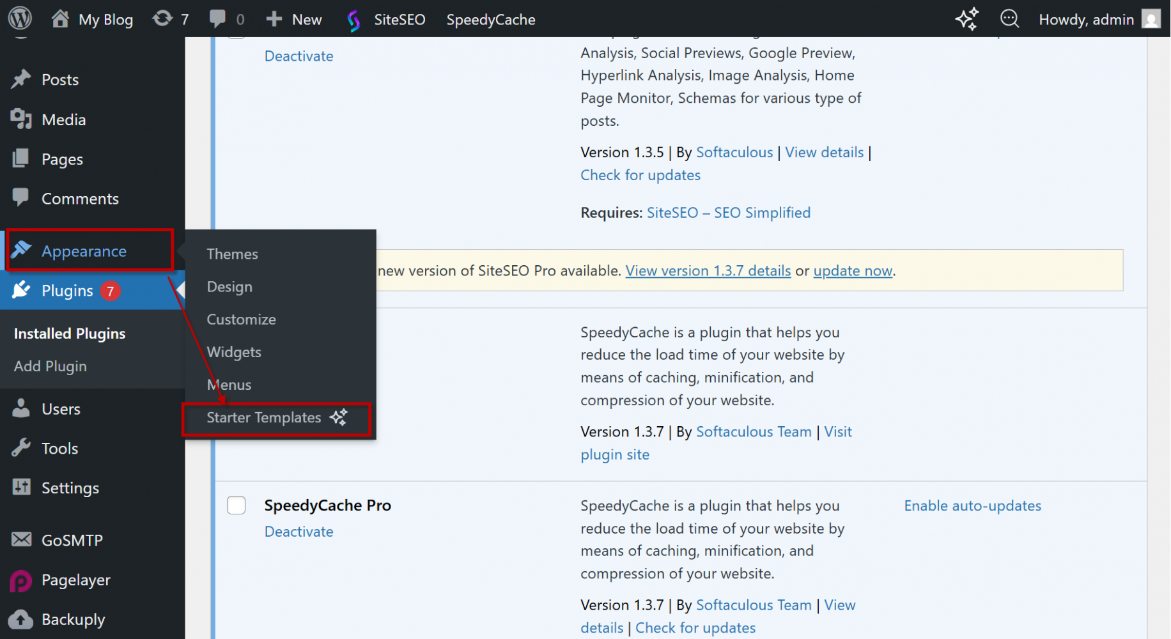Open View version 1.3.7 details link

click(708, 271)
